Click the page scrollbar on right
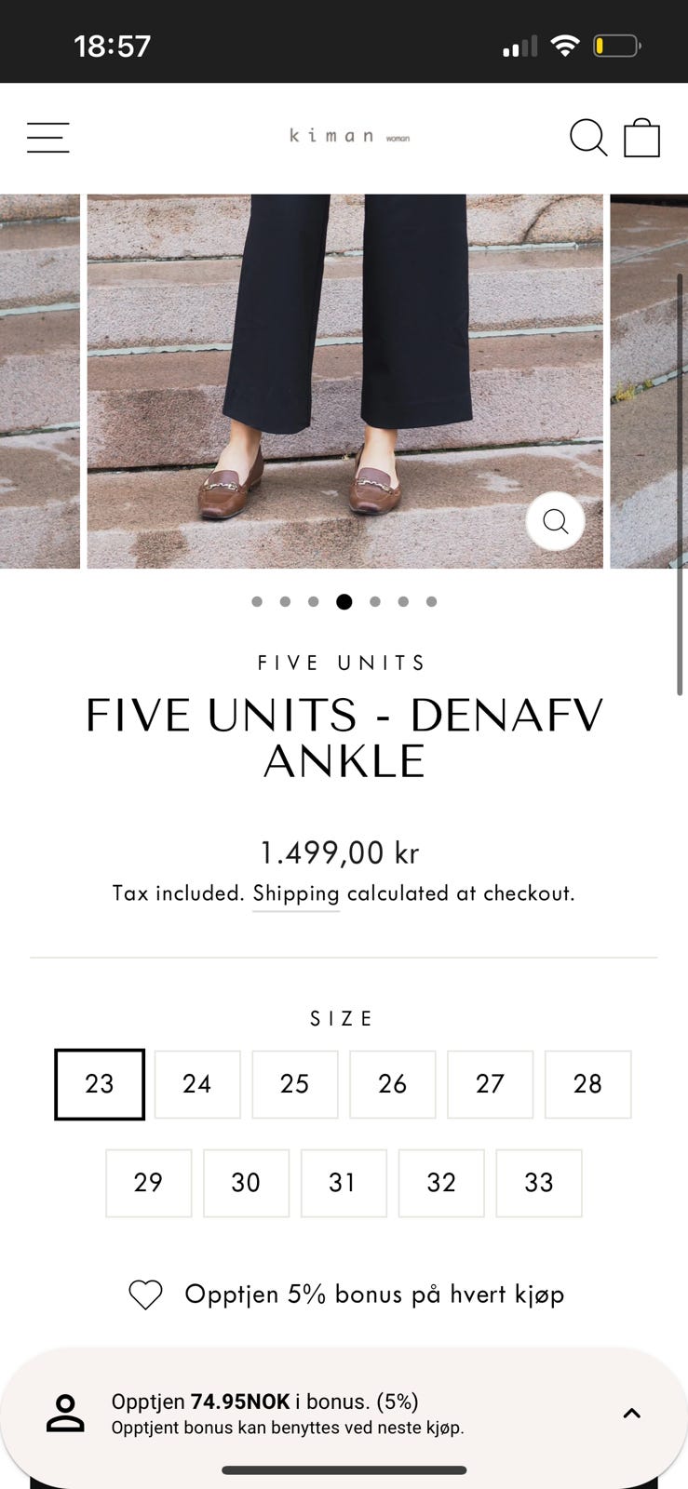Image resolution: width=688 pixels, height=1489 pixels. pyautogui.click(x=681, y=484)
